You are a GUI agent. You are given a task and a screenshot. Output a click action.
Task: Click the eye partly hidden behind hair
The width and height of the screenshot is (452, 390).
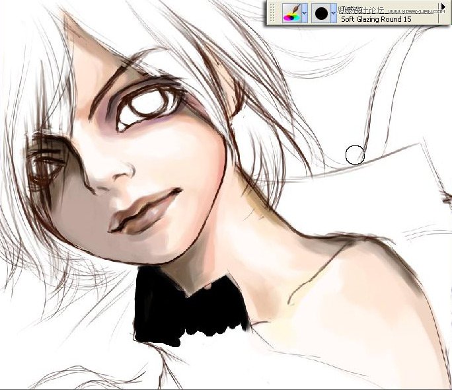48,161
